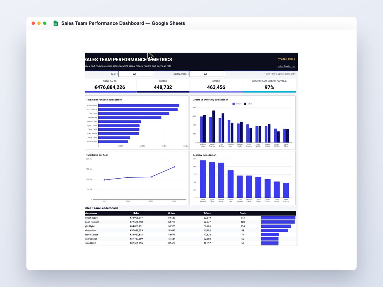Select the deals cell 88
This screenshot has width=383, height=287.
coord(243,230)
